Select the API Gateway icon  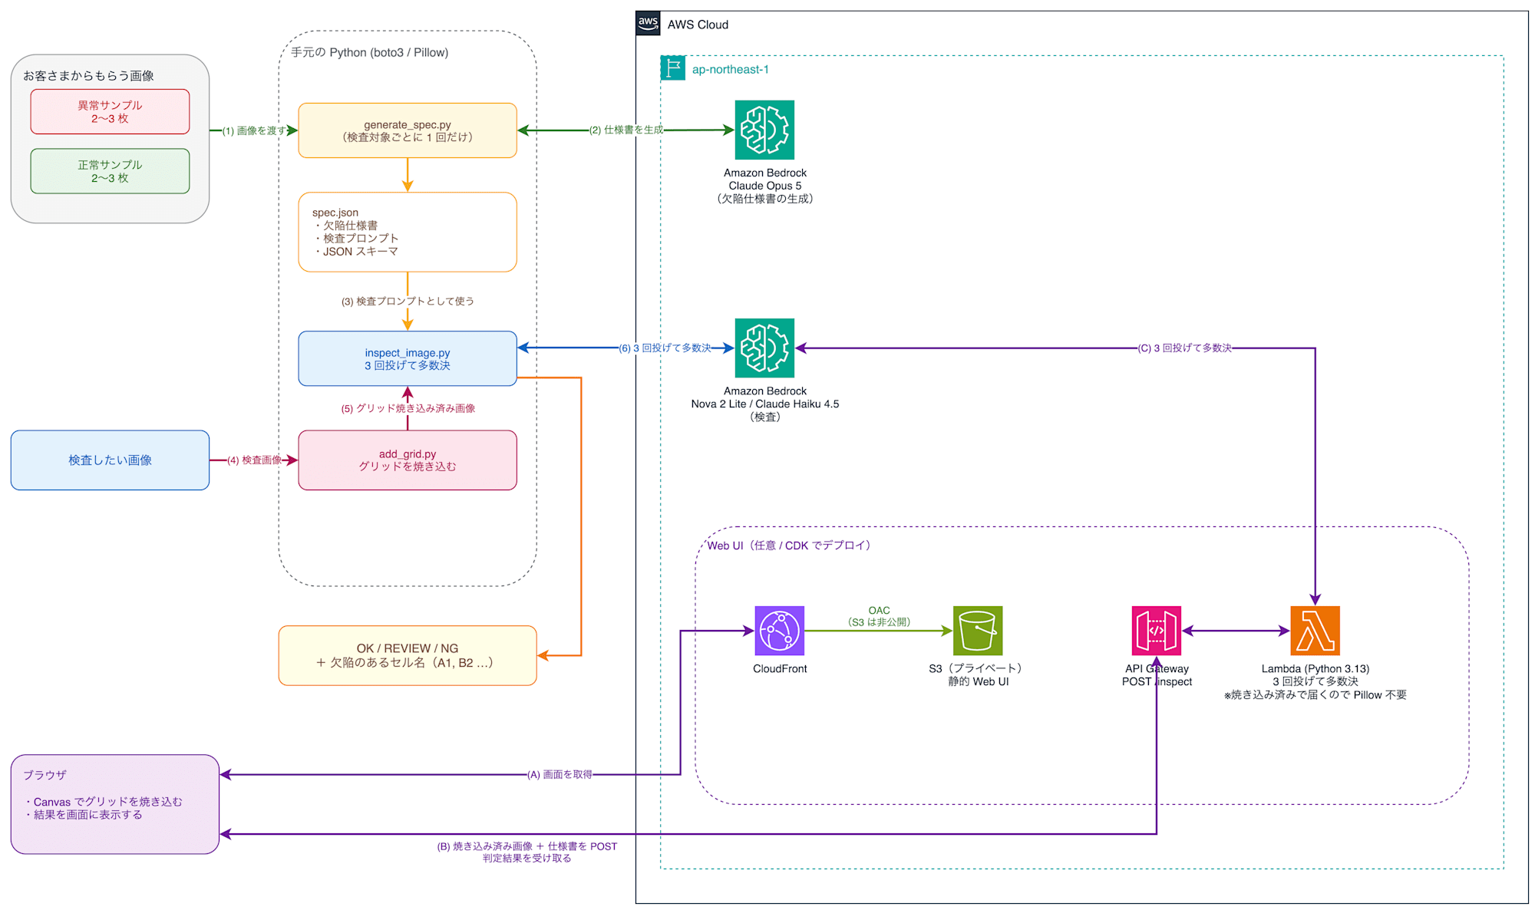pos(1157,631)
